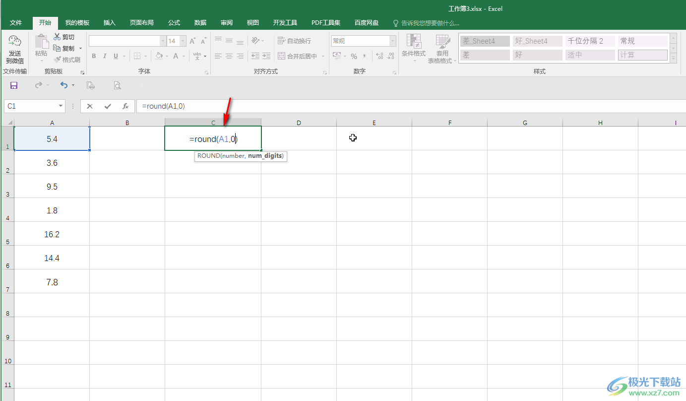
Task: Click the increase indent icon
Action: [x=266, y=57]
